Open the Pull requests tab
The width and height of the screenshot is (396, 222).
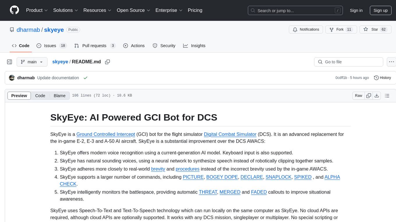95,46
